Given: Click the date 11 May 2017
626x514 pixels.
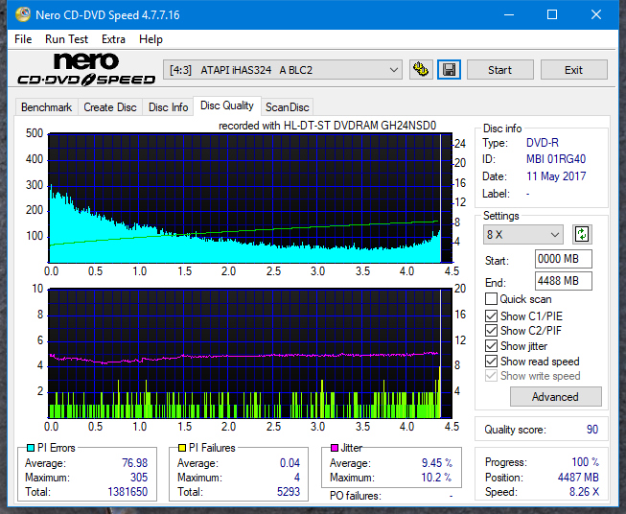Looking at the screenshot, I should [x=556, y=176].
